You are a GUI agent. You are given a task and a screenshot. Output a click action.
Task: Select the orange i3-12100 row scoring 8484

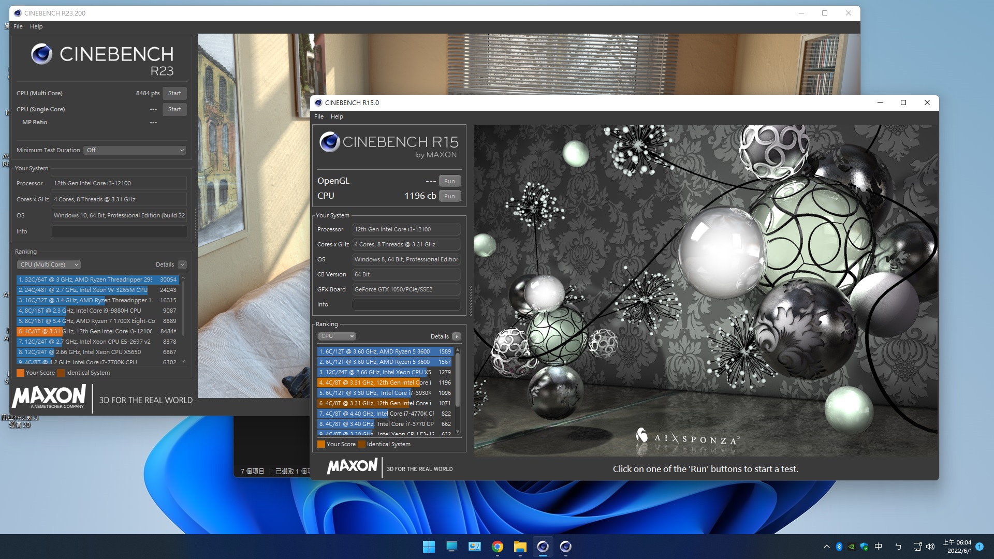click(x=98, y=331)
